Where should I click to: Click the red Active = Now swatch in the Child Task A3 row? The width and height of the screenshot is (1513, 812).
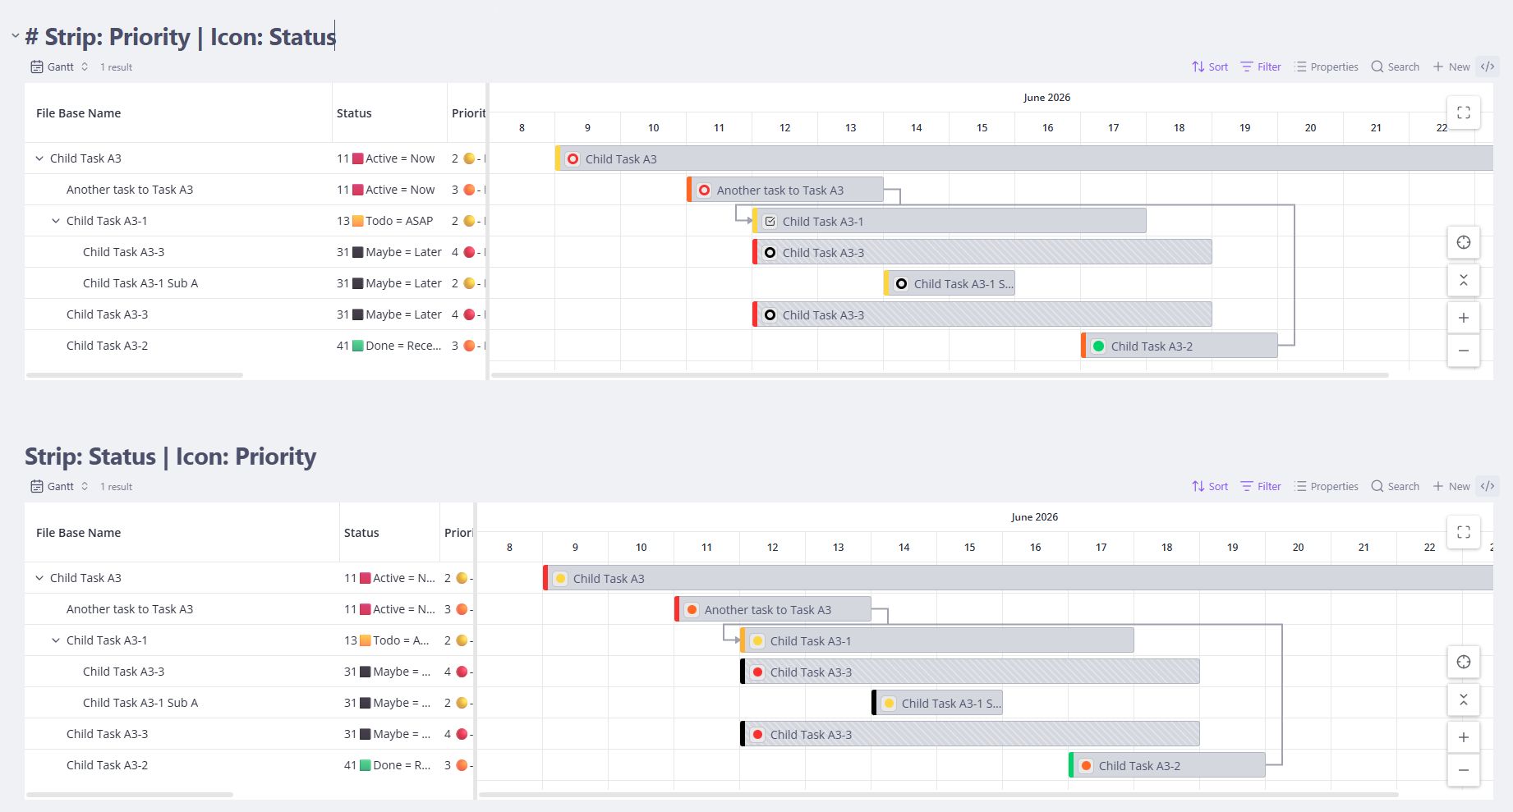coord(358,158)
